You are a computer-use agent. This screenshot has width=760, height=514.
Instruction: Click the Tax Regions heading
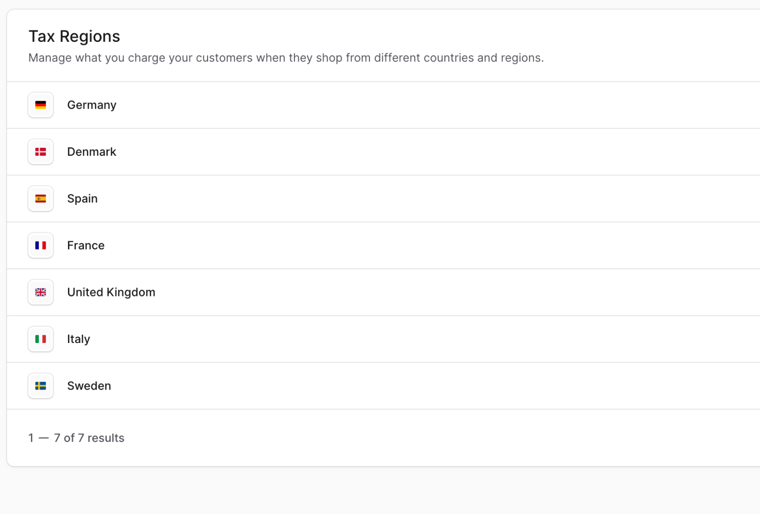point(74,36)
